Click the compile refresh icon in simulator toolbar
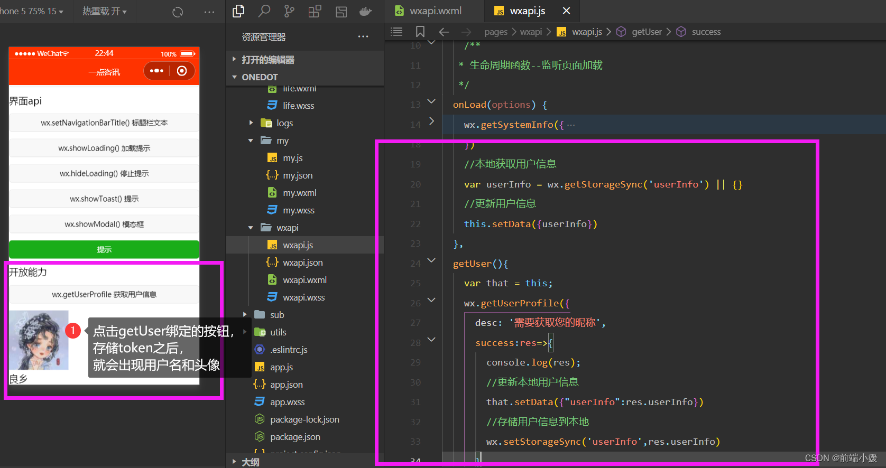The width and height of the screenshot is (886, 468). (178, 12)
